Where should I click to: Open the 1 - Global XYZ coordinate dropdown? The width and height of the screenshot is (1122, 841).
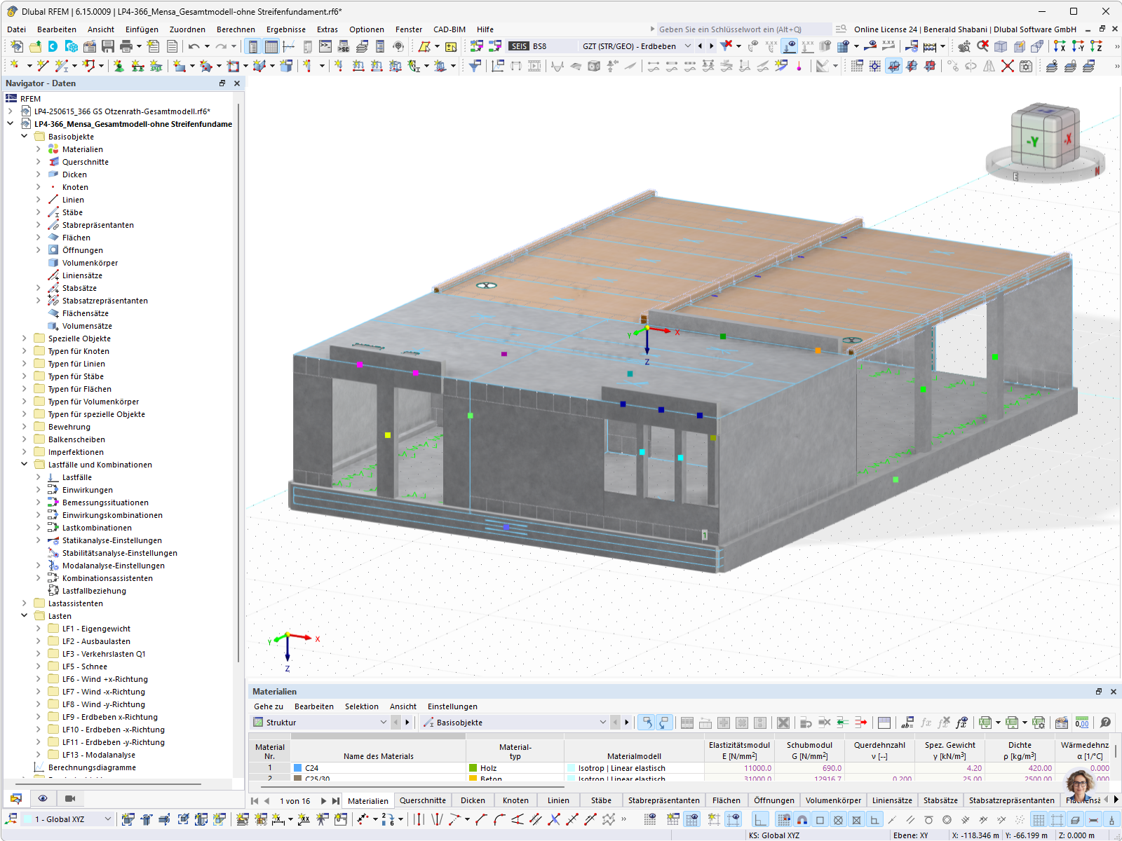(x=107, y=819)
